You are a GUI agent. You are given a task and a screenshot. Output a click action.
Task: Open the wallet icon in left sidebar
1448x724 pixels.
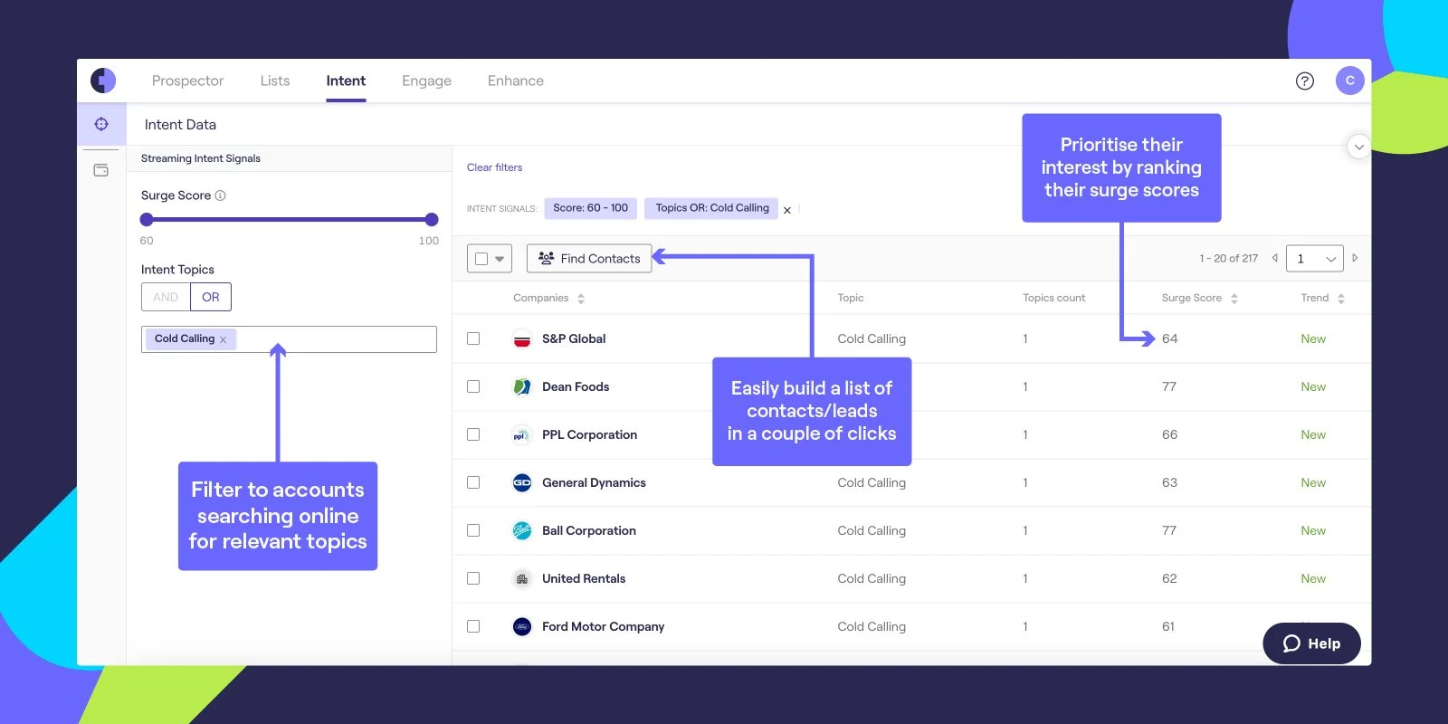pos(101,170)
